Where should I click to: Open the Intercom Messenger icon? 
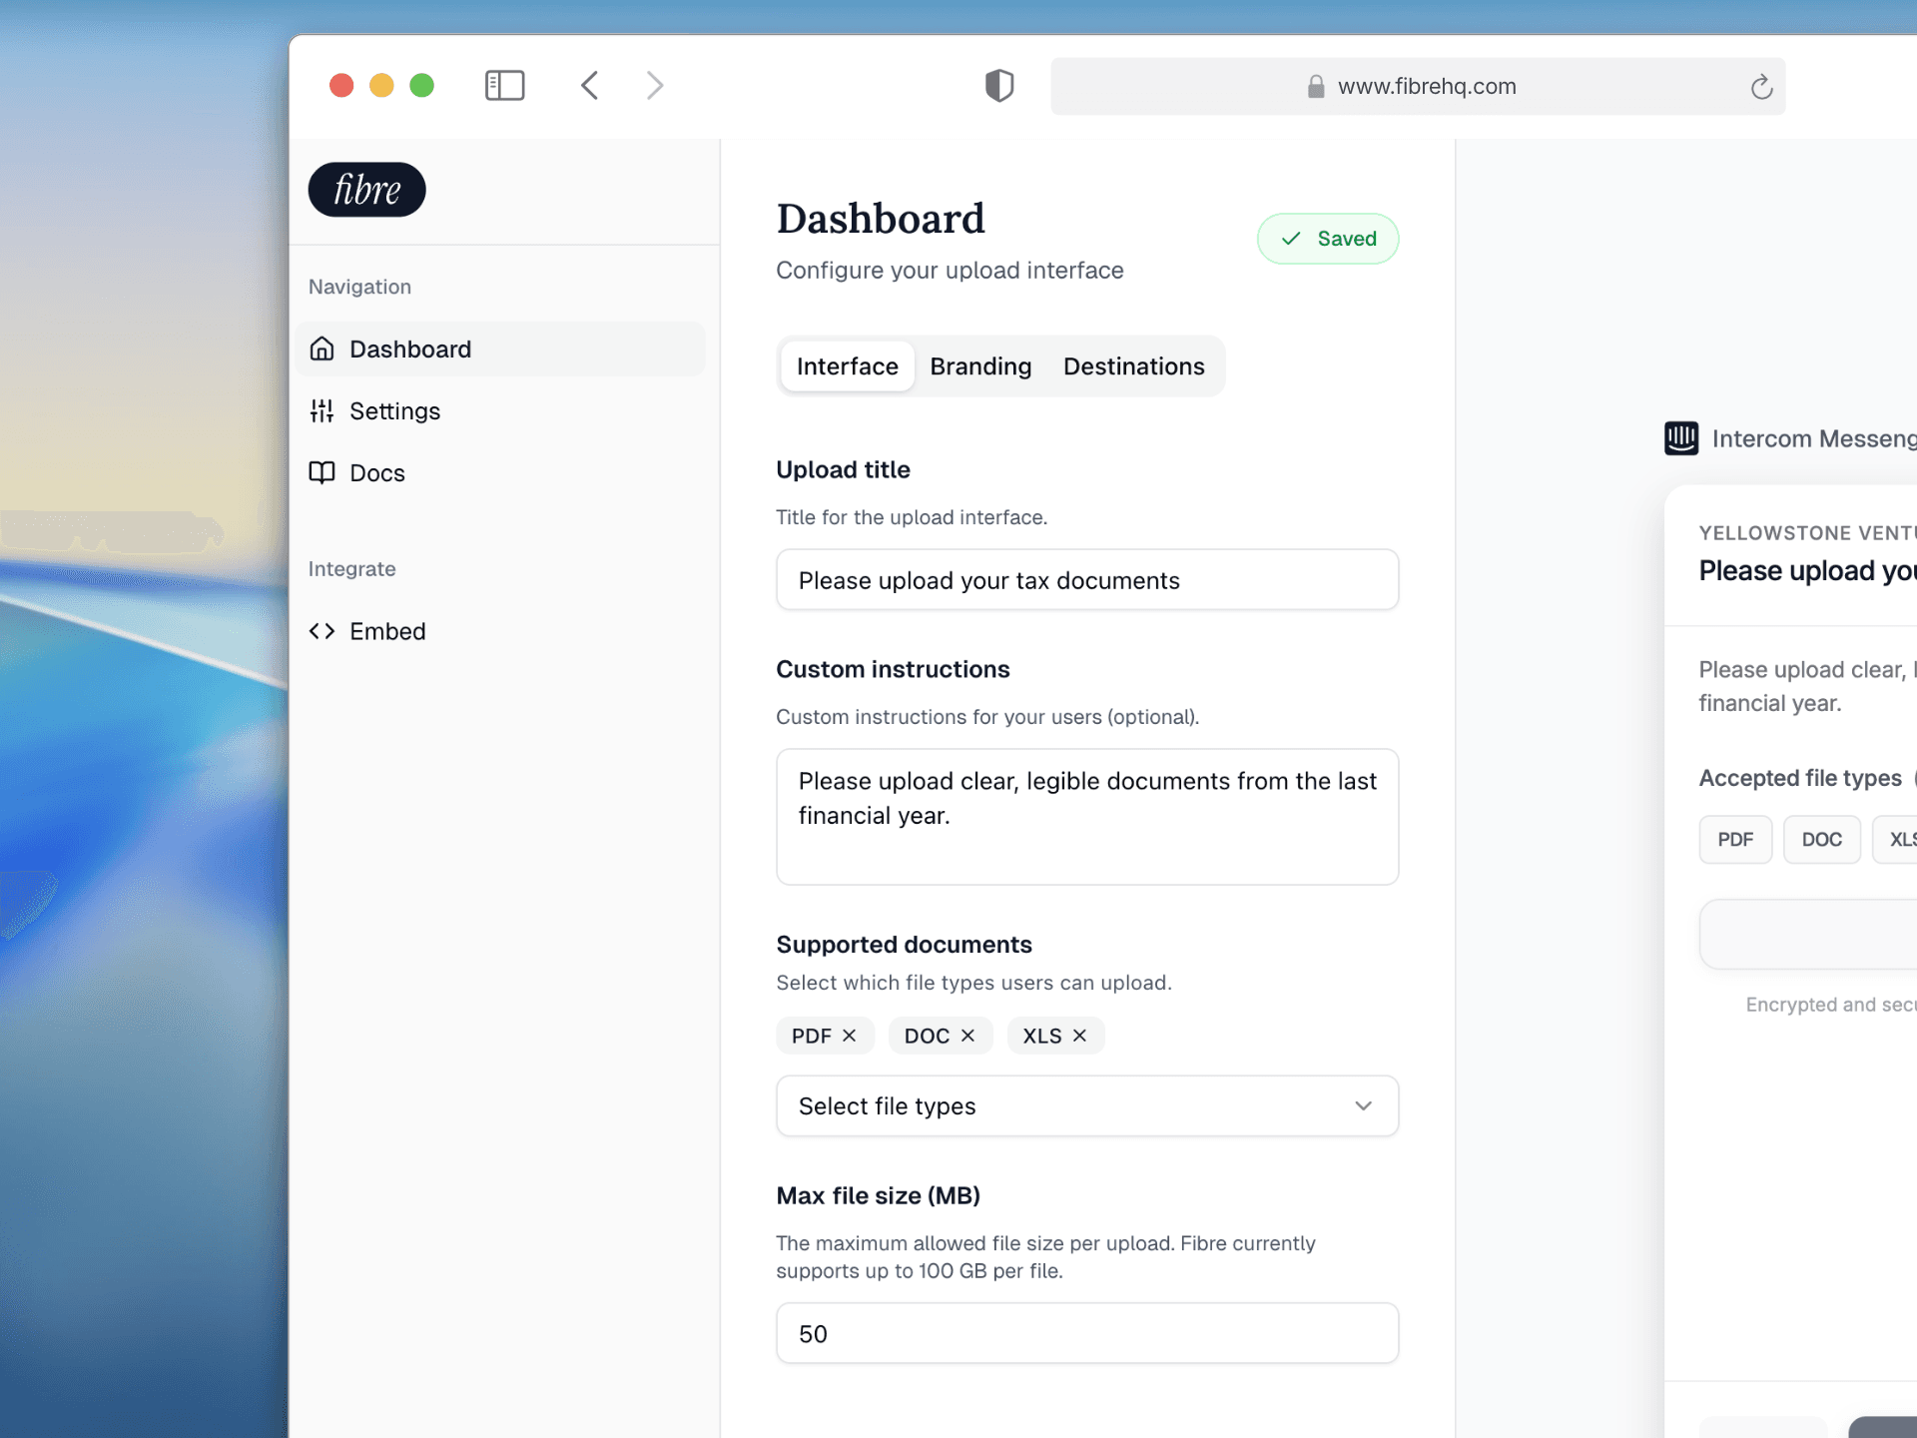(x=1681, y=438)
